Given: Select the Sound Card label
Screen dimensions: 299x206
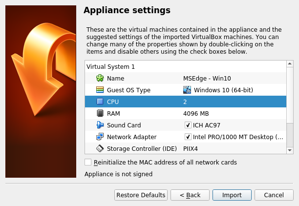Looking at the screenshot, I should (124, 125).
